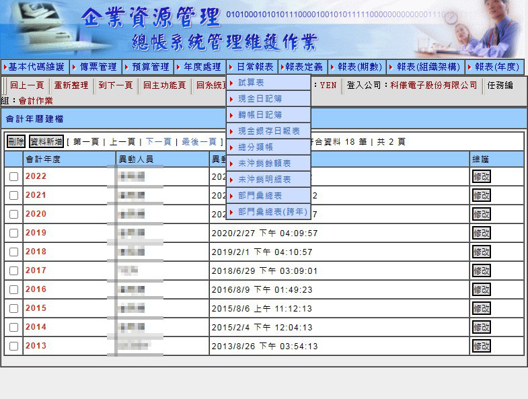Click 修改 button for year 2021
The image size is (528, 399).
coord(481,195)
